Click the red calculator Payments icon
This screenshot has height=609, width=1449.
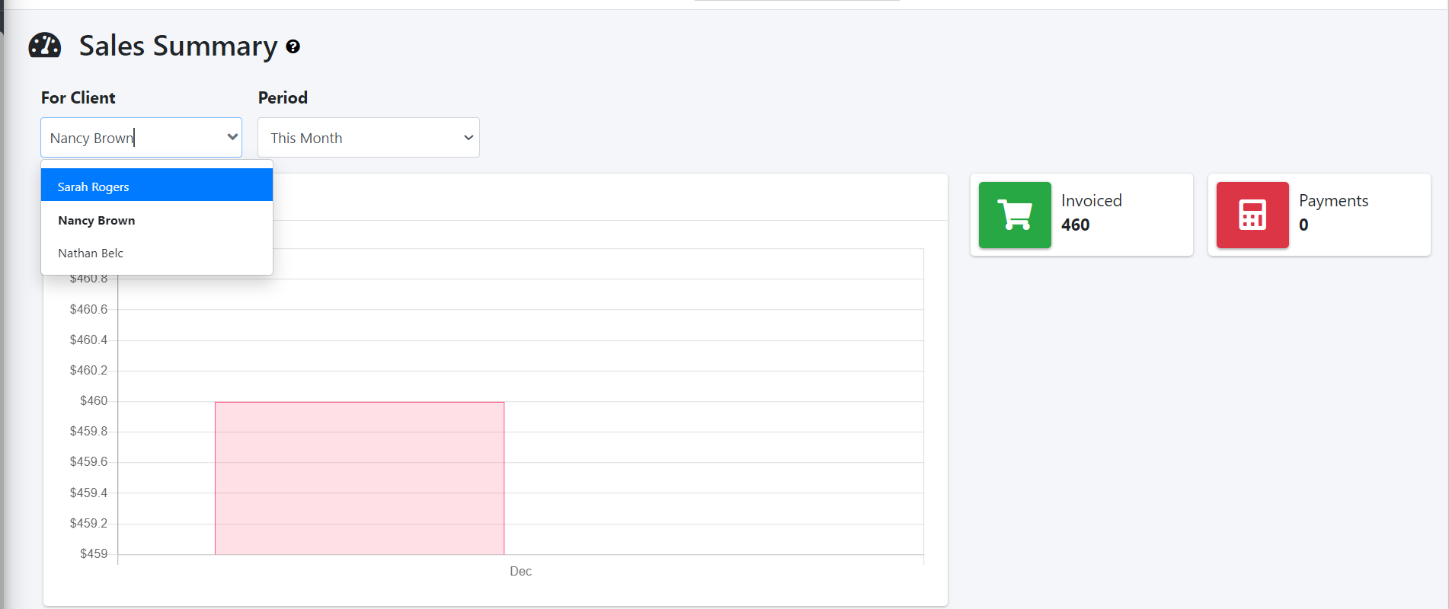[x=1252, y=215]
